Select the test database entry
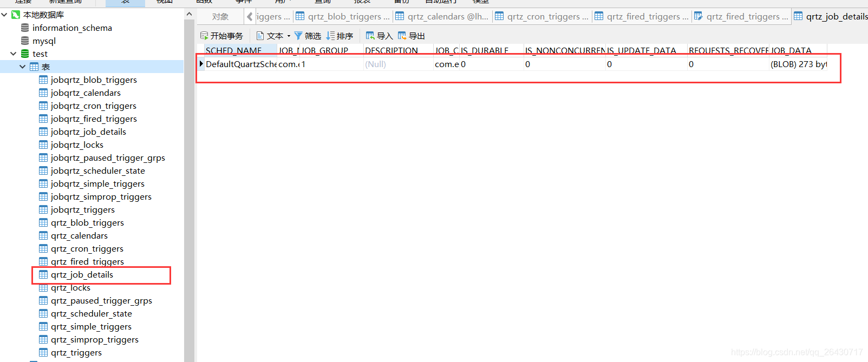The height and width of the screenshot is (362, 868). (40, 54)
